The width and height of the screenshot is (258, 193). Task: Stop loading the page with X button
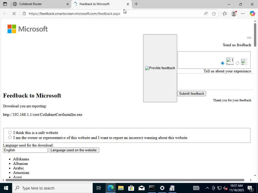pos(14,14)
